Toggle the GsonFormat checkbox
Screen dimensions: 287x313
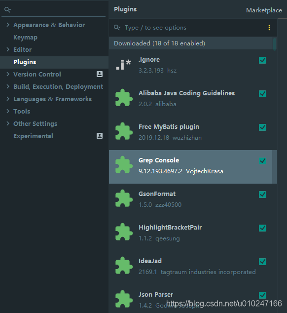pyautogui.click(x=262, y=194)
